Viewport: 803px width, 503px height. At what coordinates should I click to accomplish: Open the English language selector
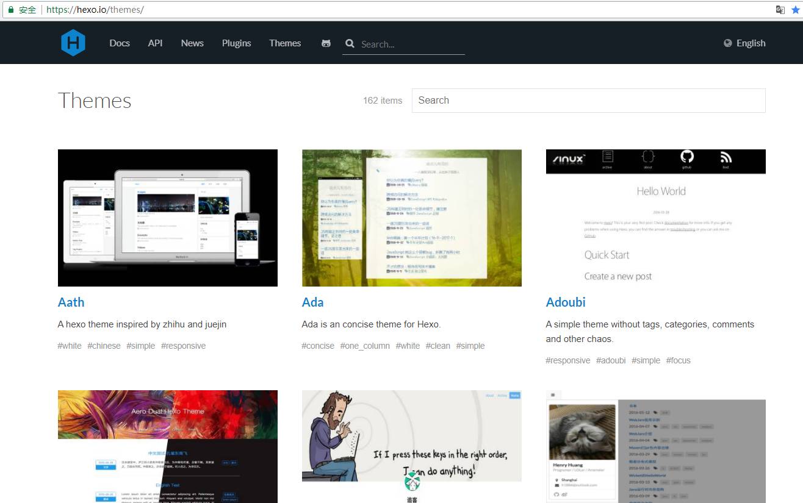pyautogui.click(x=744, y=43)
